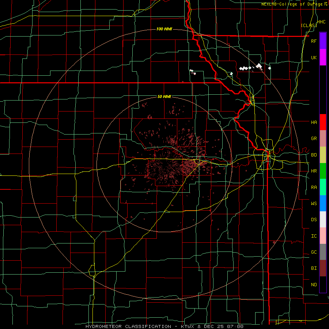Pick the mint green RA legend swatch

coord(323,187)
